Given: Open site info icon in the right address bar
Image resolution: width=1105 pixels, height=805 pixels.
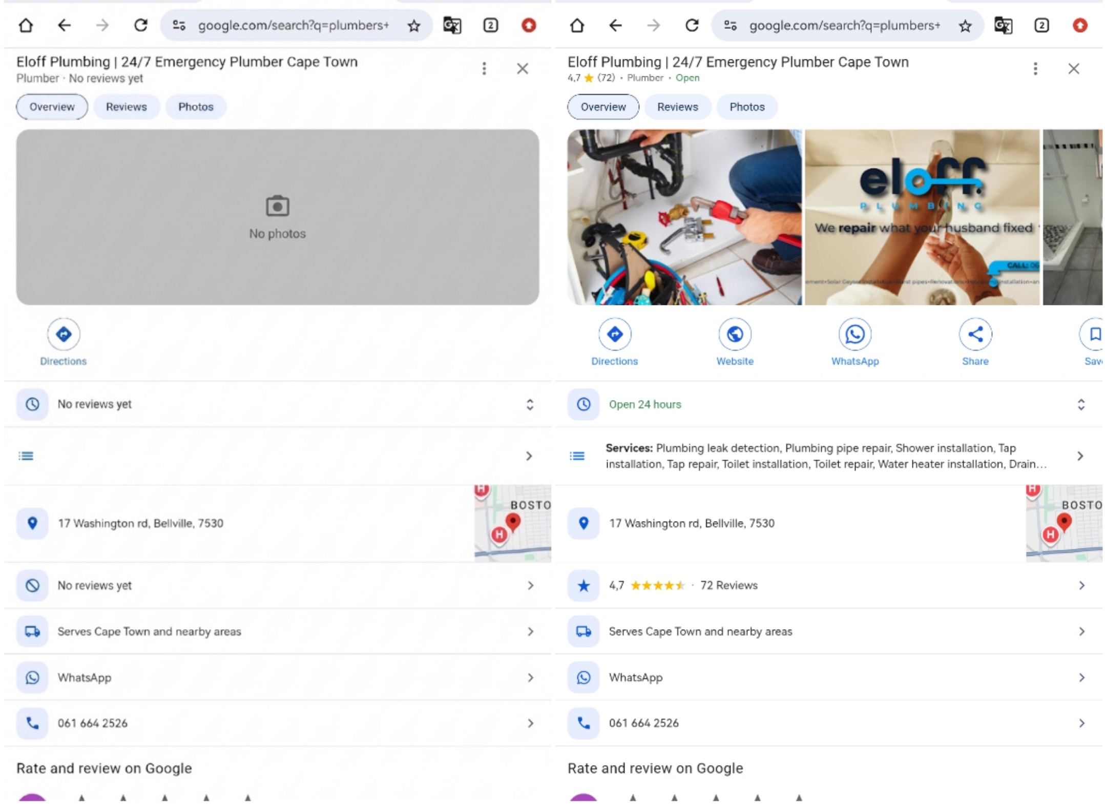Looking at the screenshot, I should [730, 25].
